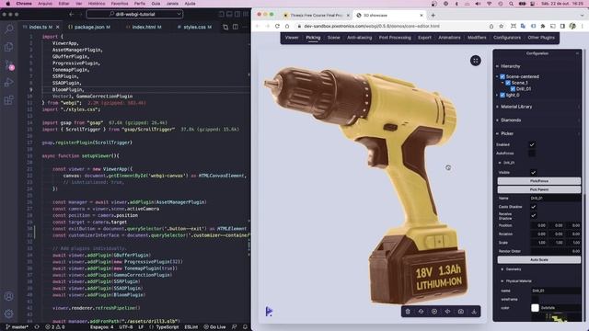This screenshot has height=331, width=589.
Task: Toggle light_0 checkbox in Hierarchy
Action: click(x=502, y=96)
